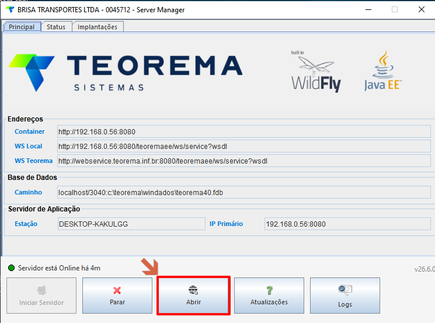Click the IP Primário 192.168.0.56:8080 field
This screenshot has width=435, height=323.
[347, 224]
